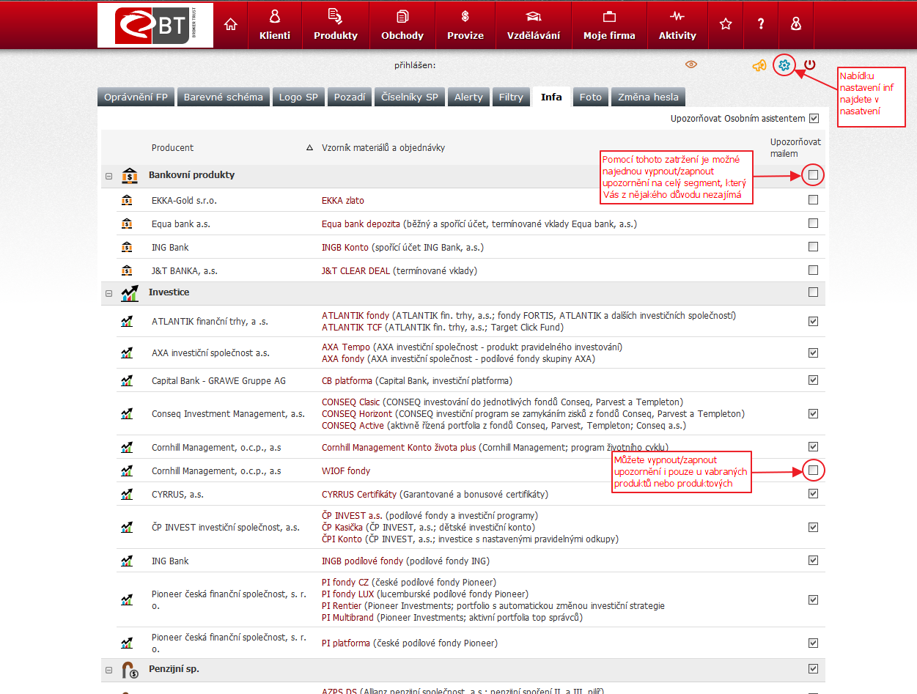Open the user profile icon in navbar
Viewport: 917px width, 694px height.
(x=796, y=24)
